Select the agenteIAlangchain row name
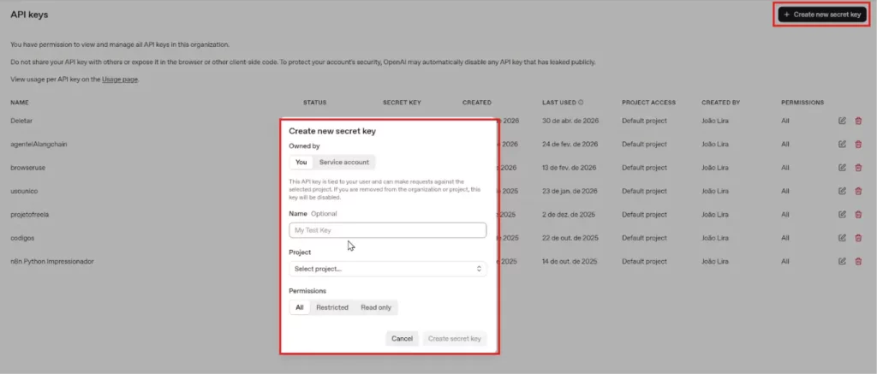Viewport: 877px width, 374px height. (x=39, y=145)
